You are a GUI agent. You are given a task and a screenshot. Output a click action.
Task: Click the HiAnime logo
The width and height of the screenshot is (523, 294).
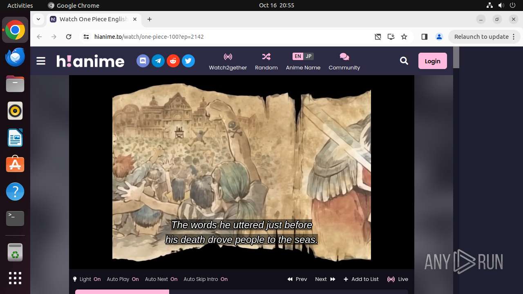[x=90, y=61]
